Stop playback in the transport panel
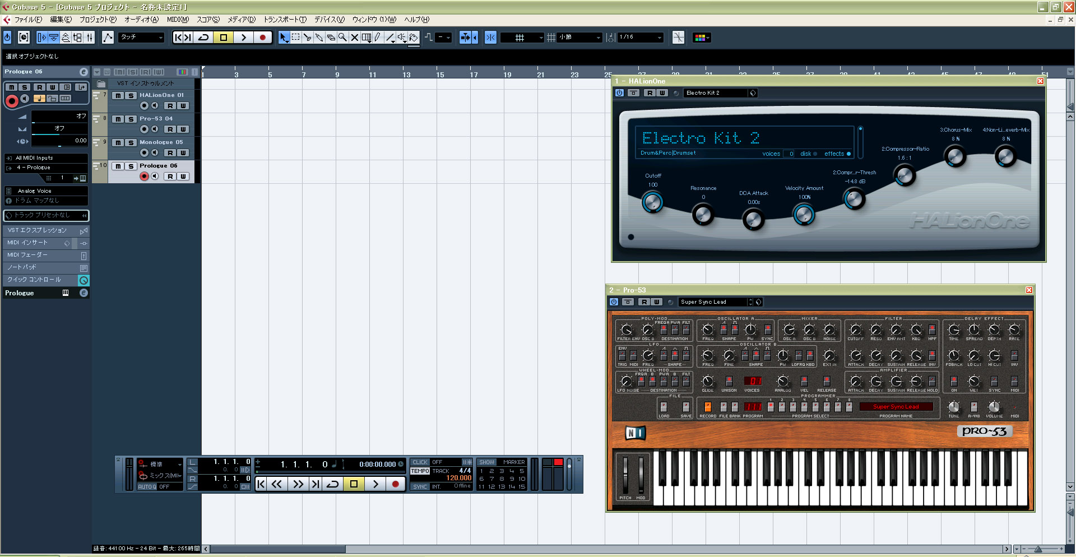The width and height of the screenshot is (1076, 557). tap(354, 484)
